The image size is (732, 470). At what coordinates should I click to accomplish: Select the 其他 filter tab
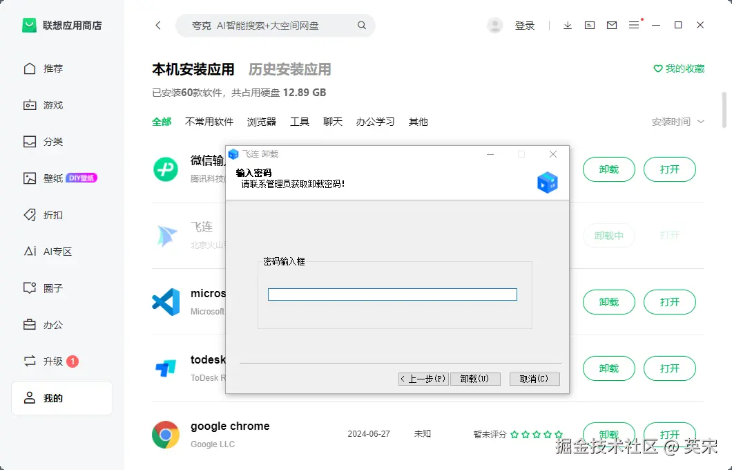coord(418,122)
